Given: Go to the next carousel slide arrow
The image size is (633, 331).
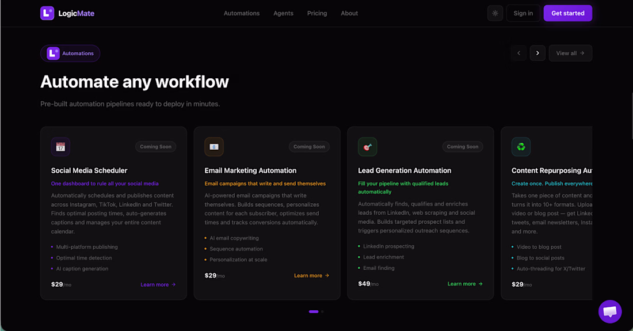Looking at the screenshot, I should tap(537, 54).
